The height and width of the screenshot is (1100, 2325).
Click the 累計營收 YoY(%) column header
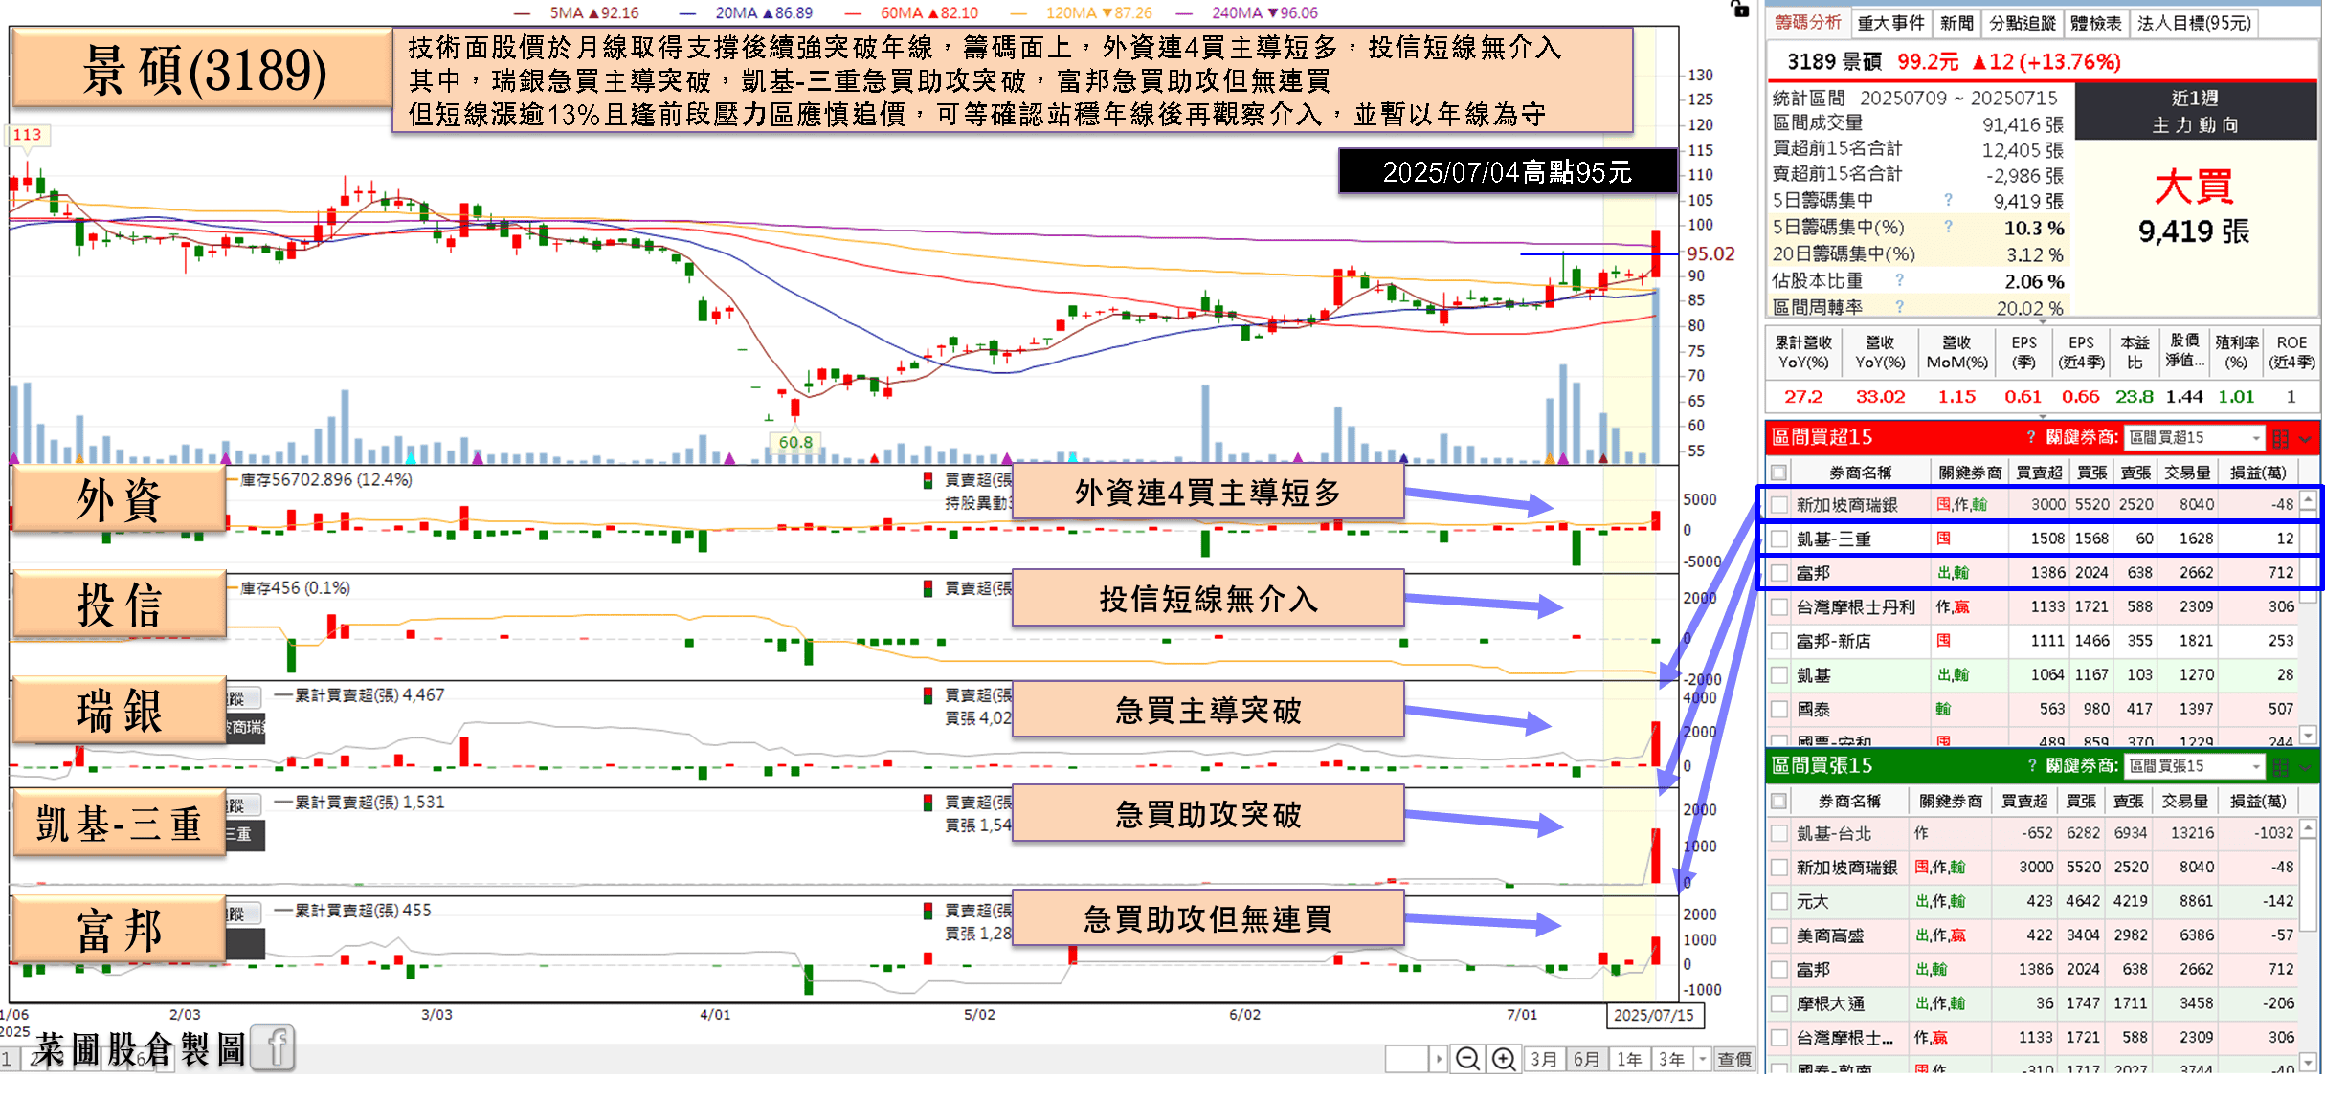click(1803, 352)
